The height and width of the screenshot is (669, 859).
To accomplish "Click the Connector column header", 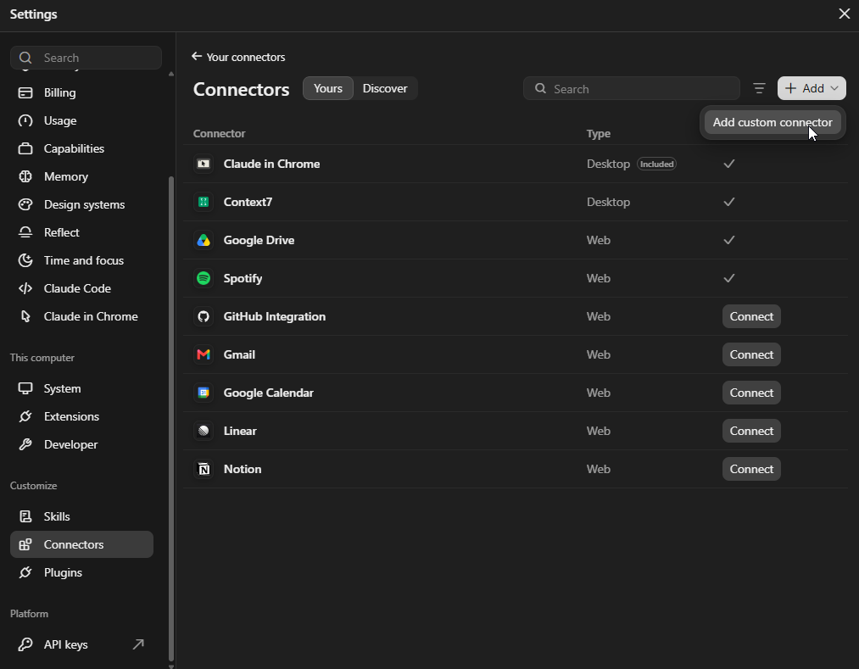I will click(x=219, y=134).
